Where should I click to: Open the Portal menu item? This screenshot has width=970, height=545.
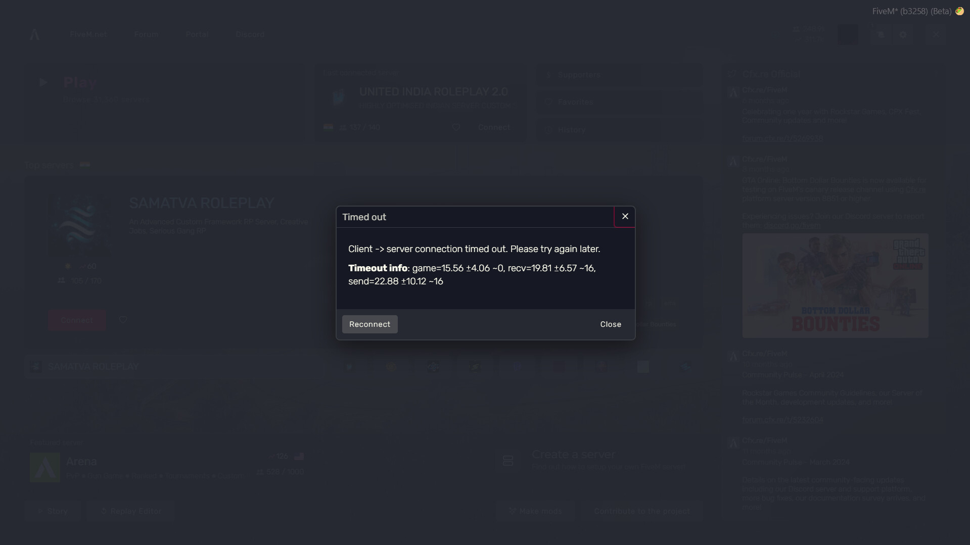click(x=197, y=34)
